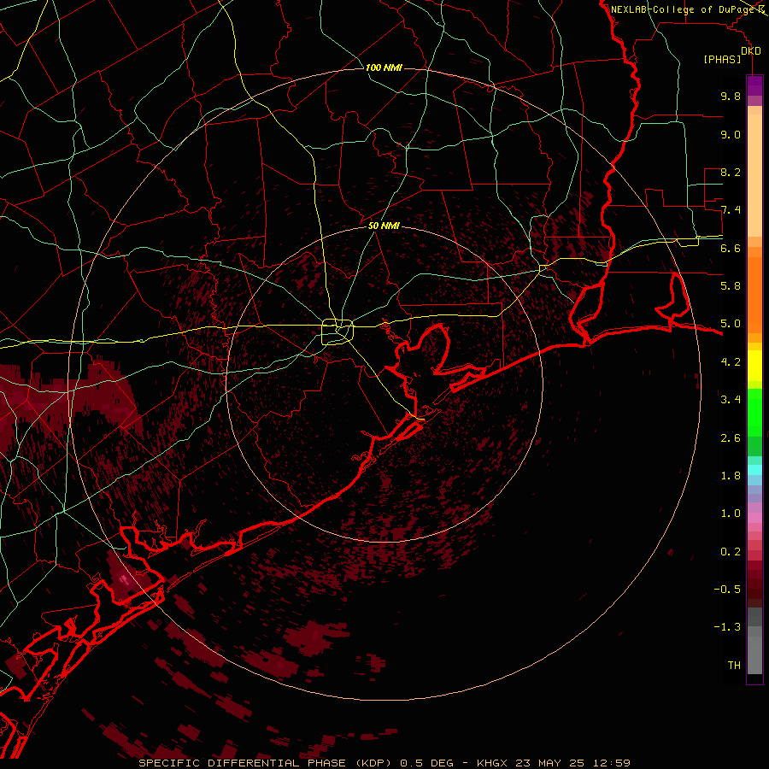The image size is (769, 769).
Task: Click the 12:59 timestamp in the caption
Action: click(612, 763)
